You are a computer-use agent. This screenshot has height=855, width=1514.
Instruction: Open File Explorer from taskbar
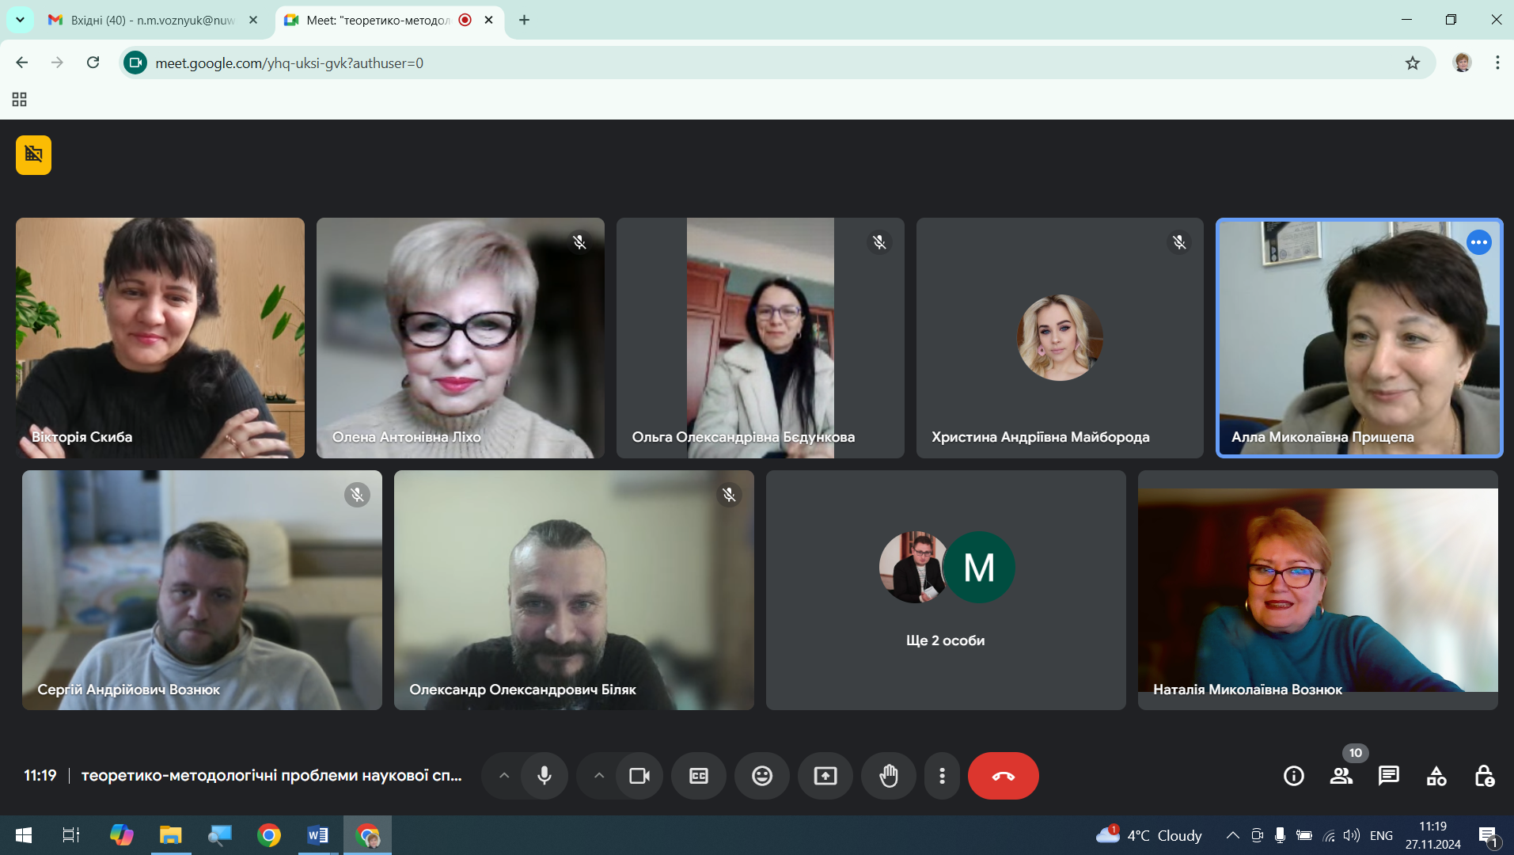(x=170, y=835)
